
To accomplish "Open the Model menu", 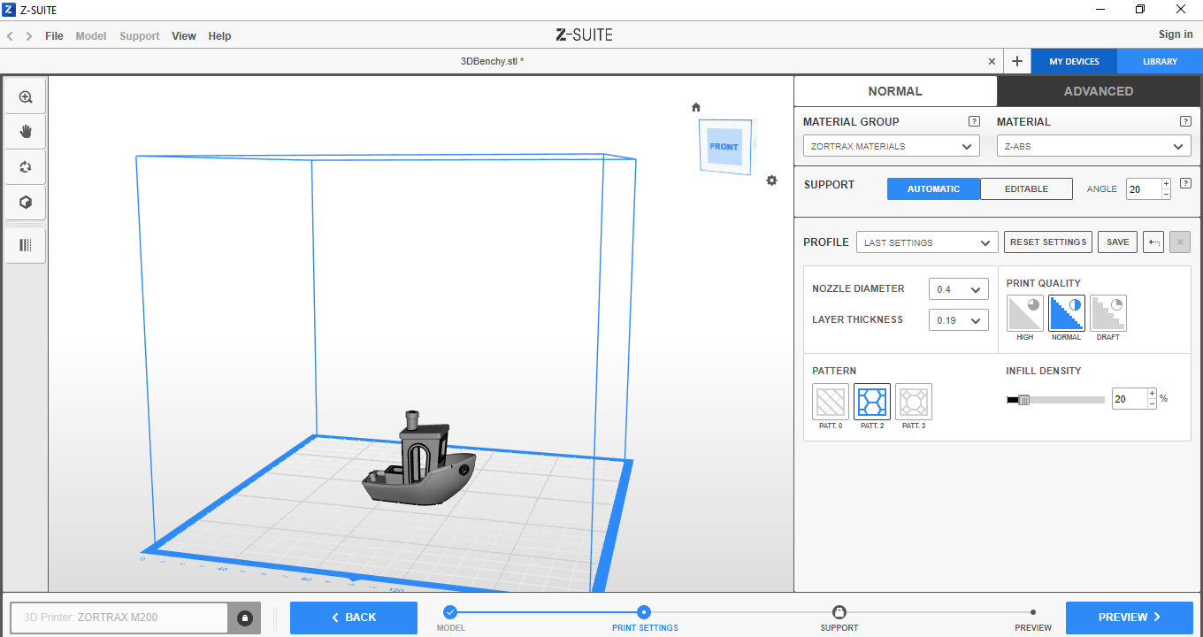I will 91,36.
